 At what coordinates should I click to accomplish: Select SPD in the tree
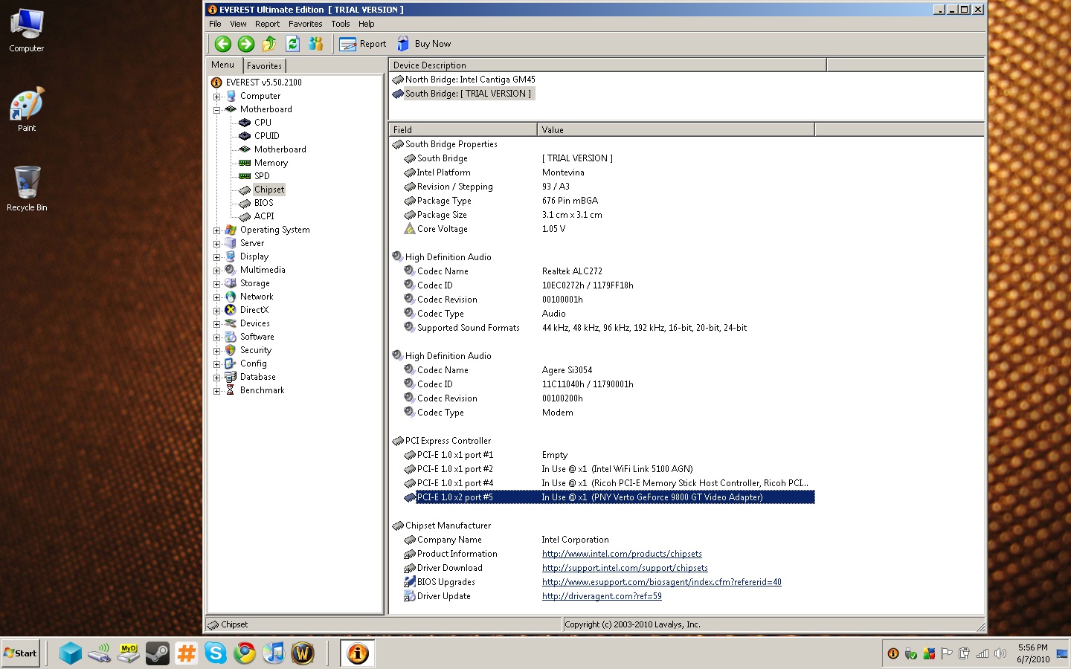click(262, 176)
